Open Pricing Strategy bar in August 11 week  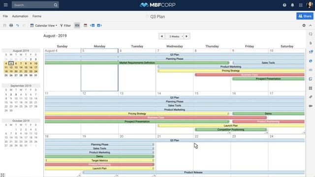click(137, 114)
